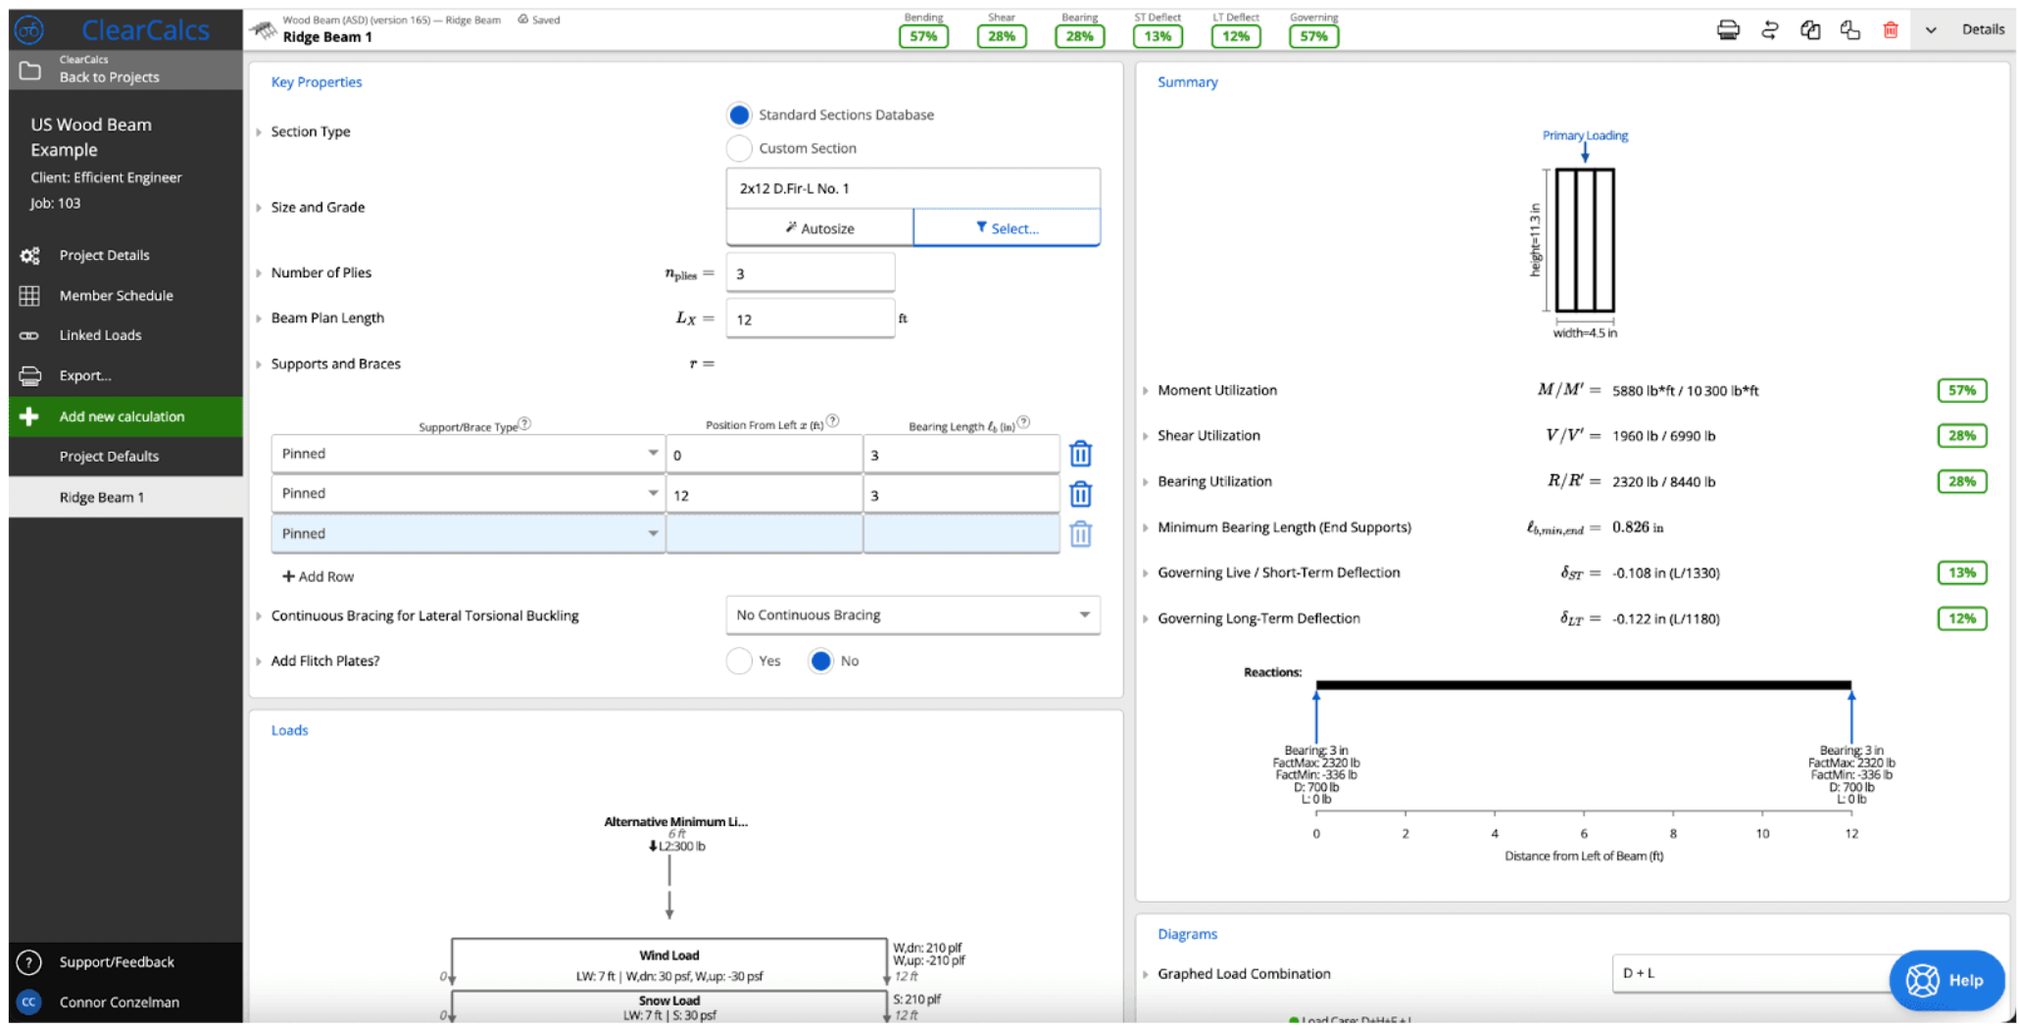Click the Linked Loads link icon
This screenshot has height=1029, width=2019.
point(30,335)
